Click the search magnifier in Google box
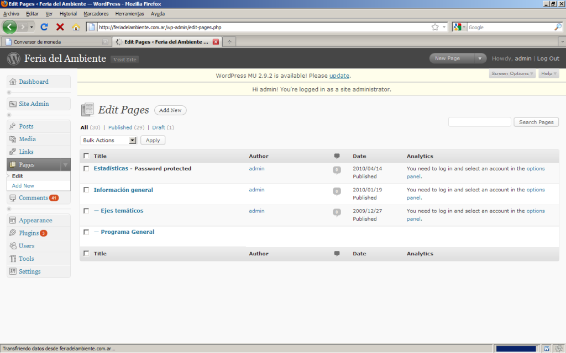This screenshot has width=566, height=353. 558,26
